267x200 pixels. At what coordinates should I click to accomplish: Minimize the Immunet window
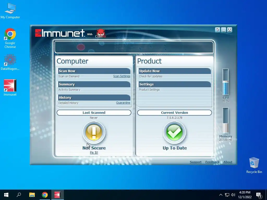pyautogui.click(x=223, y=30)
